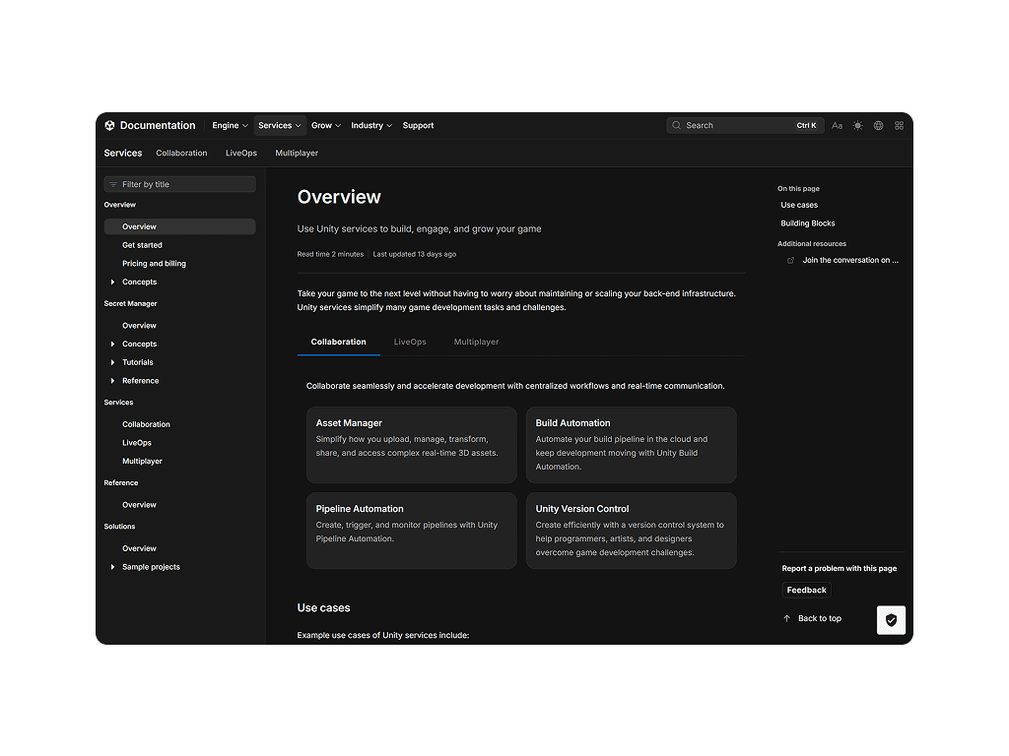This screenshot has width=1009, height=756.
Task: Open Pricing and billing in the sidebar
Action: (x=154, y=264)
